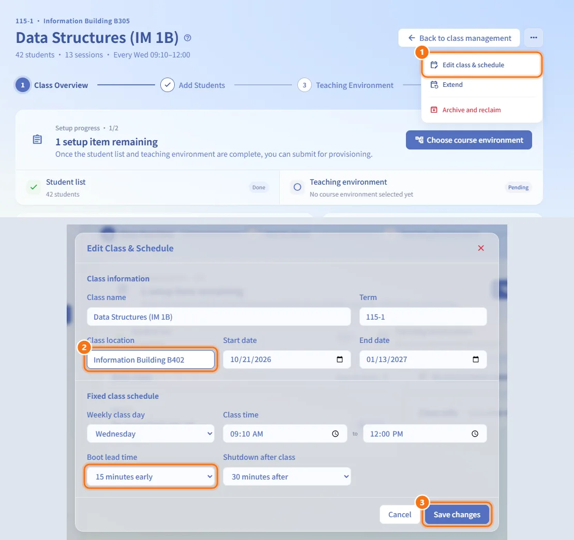Viewport: 574px width, 540px height.
Task: Open the clock picker for 12:00 PM
Action: (x=475, y=434)
